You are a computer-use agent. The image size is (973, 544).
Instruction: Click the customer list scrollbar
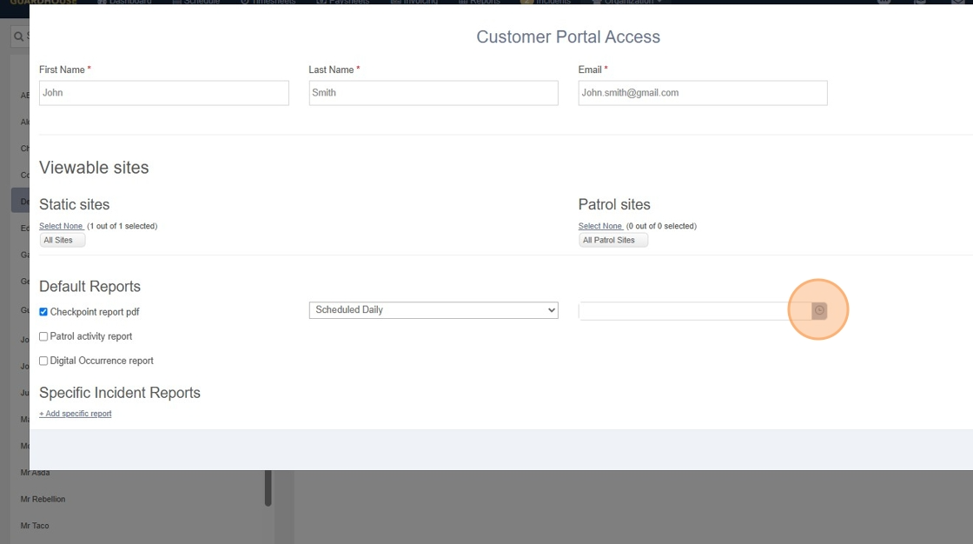click(268, 488)
